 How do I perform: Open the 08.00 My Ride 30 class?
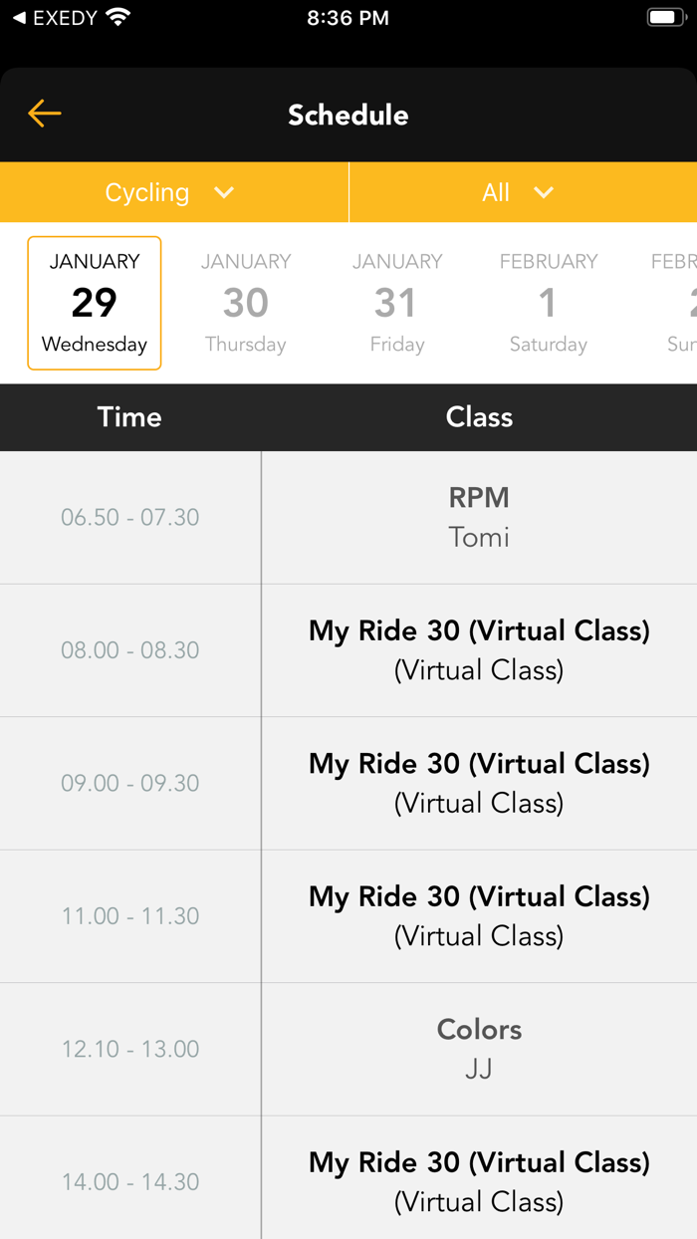(479, 649)
